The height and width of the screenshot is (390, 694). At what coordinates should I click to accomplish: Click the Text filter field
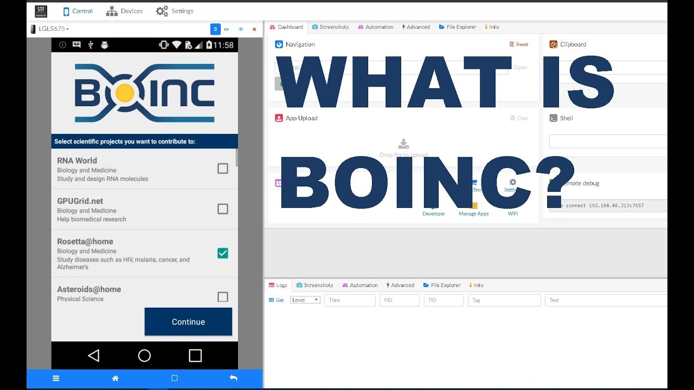pos(606,300)
